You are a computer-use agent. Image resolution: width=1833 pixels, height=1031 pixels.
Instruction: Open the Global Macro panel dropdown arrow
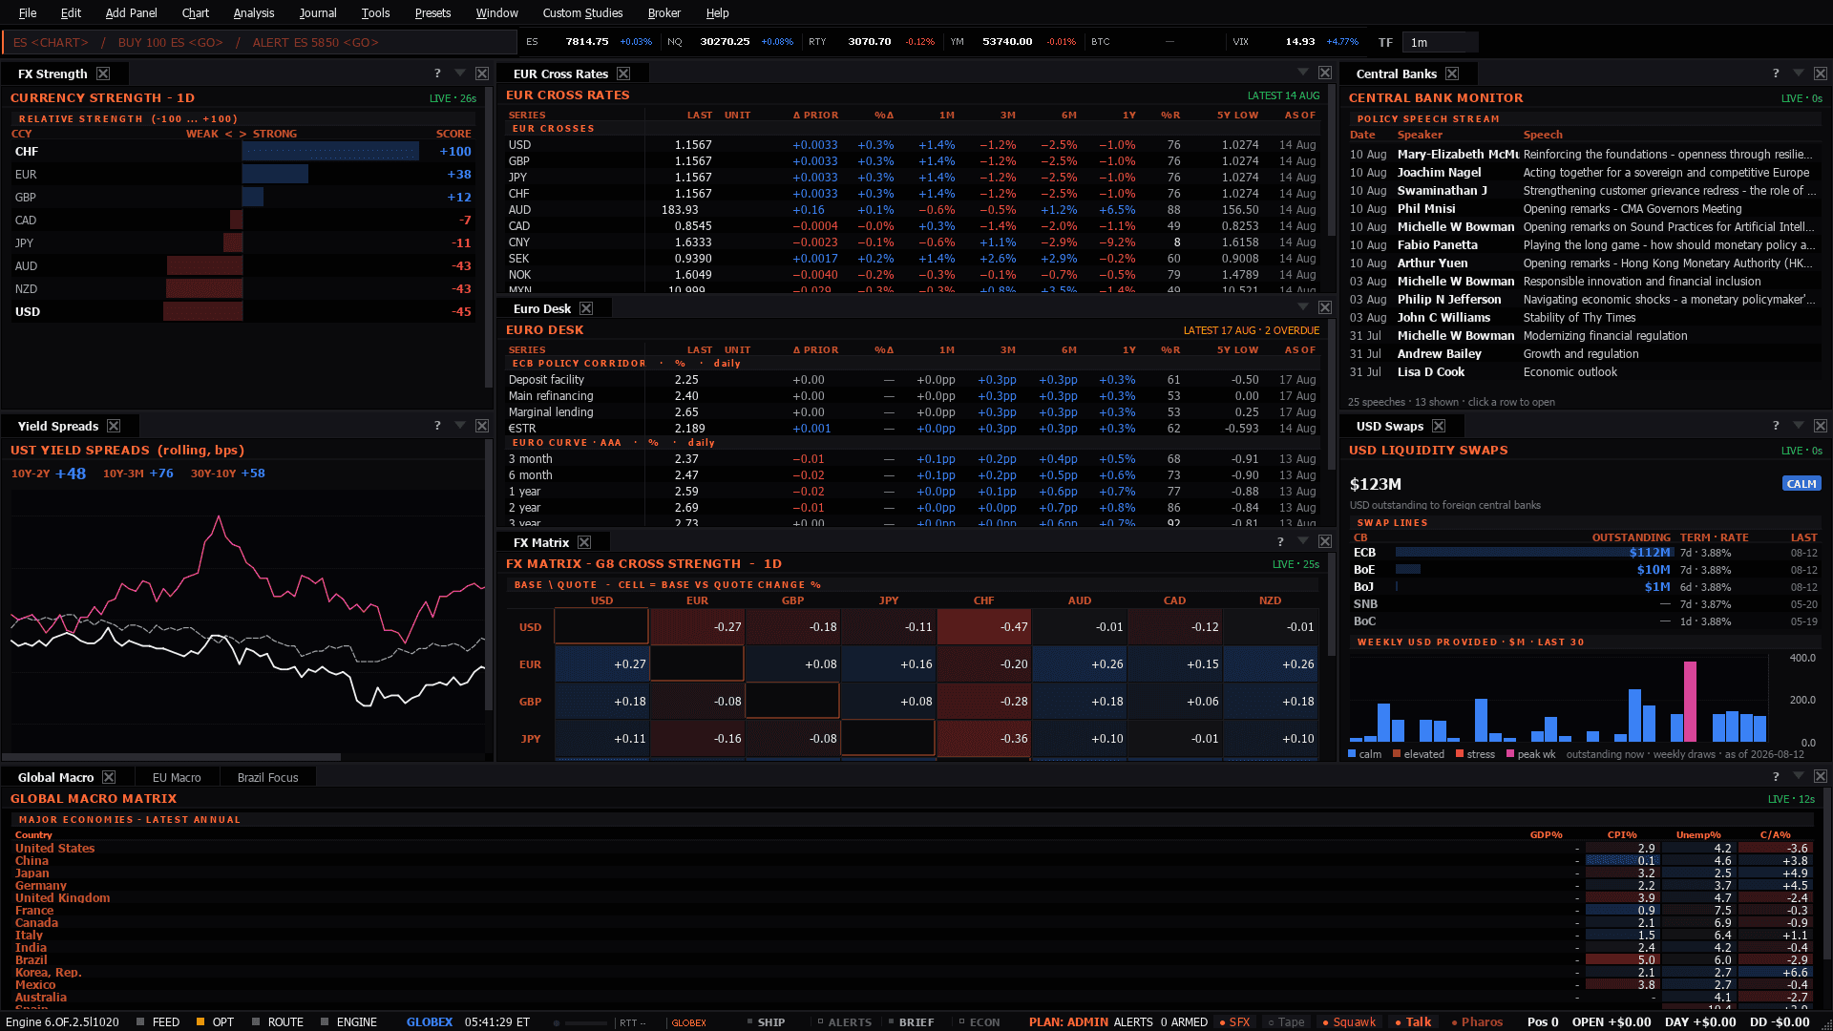coord(1799,777)
